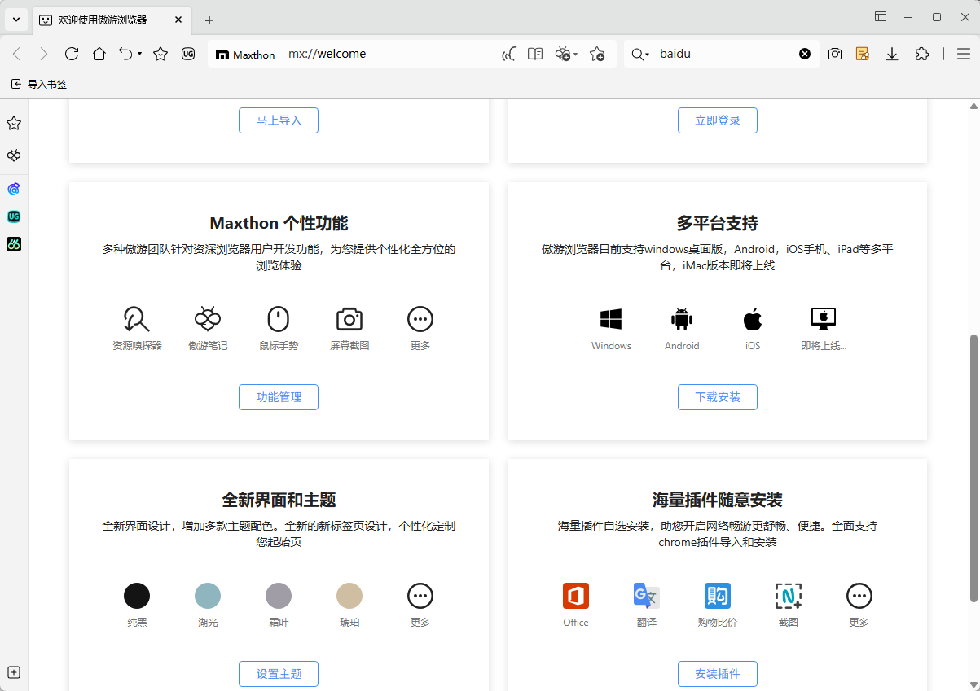Click the 功能管理 button
Screen dimensions: 980x691
[279, 397]
